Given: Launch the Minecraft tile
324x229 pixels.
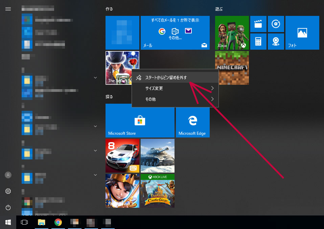Looking at the screenshot, I should (232, 68).
